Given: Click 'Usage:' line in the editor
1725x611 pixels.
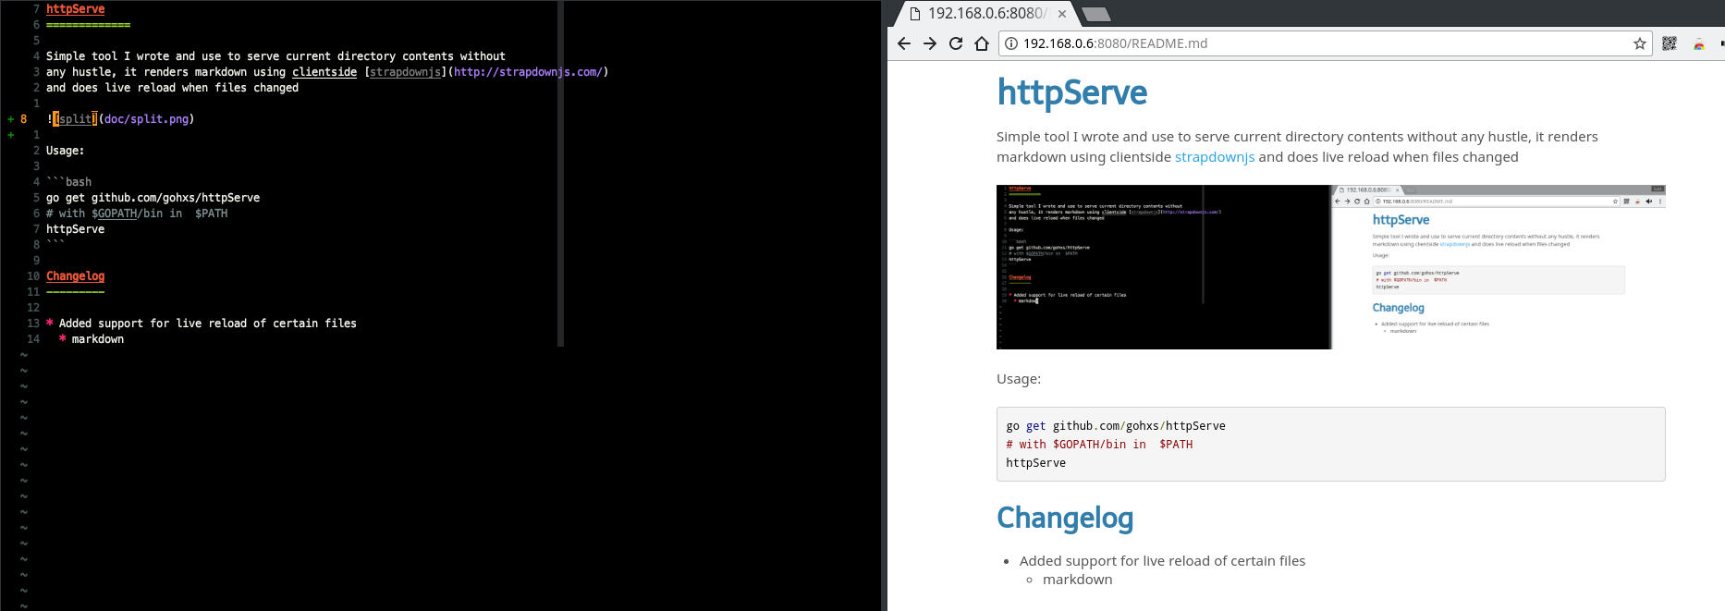Looking at the screenshot, I should tap(66, 151).
